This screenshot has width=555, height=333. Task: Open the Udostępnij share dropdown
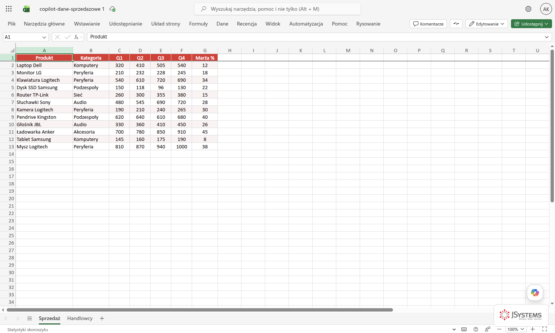click(x=531, y=24)
